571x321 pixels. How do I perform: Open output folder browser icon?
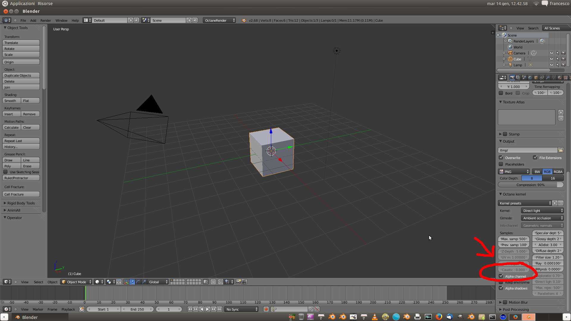(x=561, y=150)
